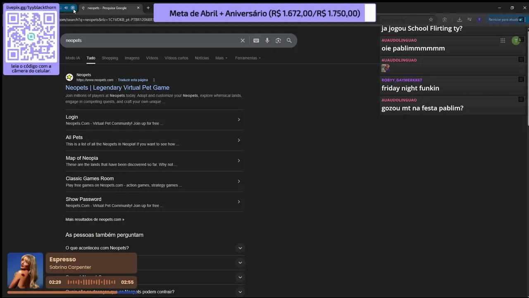The height and width of the screenshot is (298, 529).
Task: Switch to the Imagens tab
Action: point(132,58)
